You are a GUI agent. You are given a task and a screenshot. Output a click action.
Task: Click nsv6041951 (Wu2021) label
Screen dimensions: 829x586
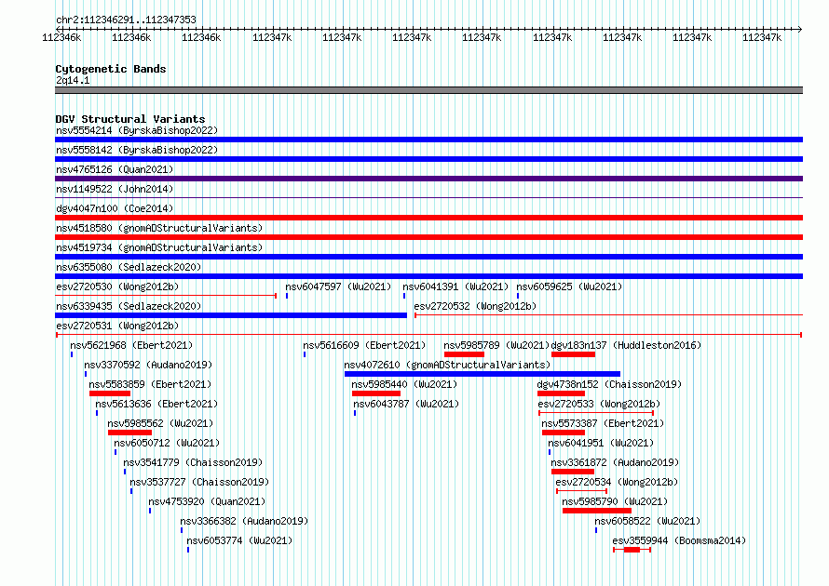601,443
